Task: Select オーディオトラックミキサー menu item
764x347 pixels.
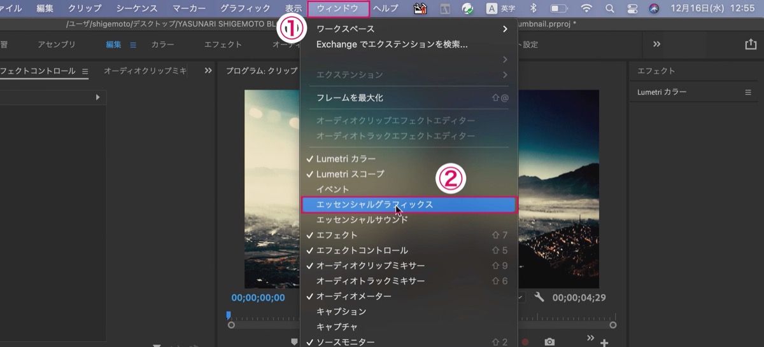Action: click(409, 281)
